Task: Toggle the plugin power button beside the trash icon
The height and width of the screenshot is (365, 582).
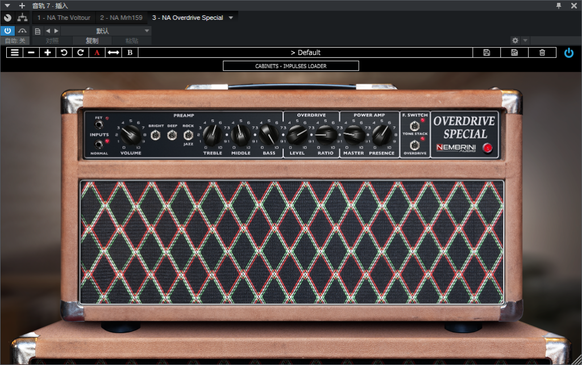Action: (x=568, y=53)
